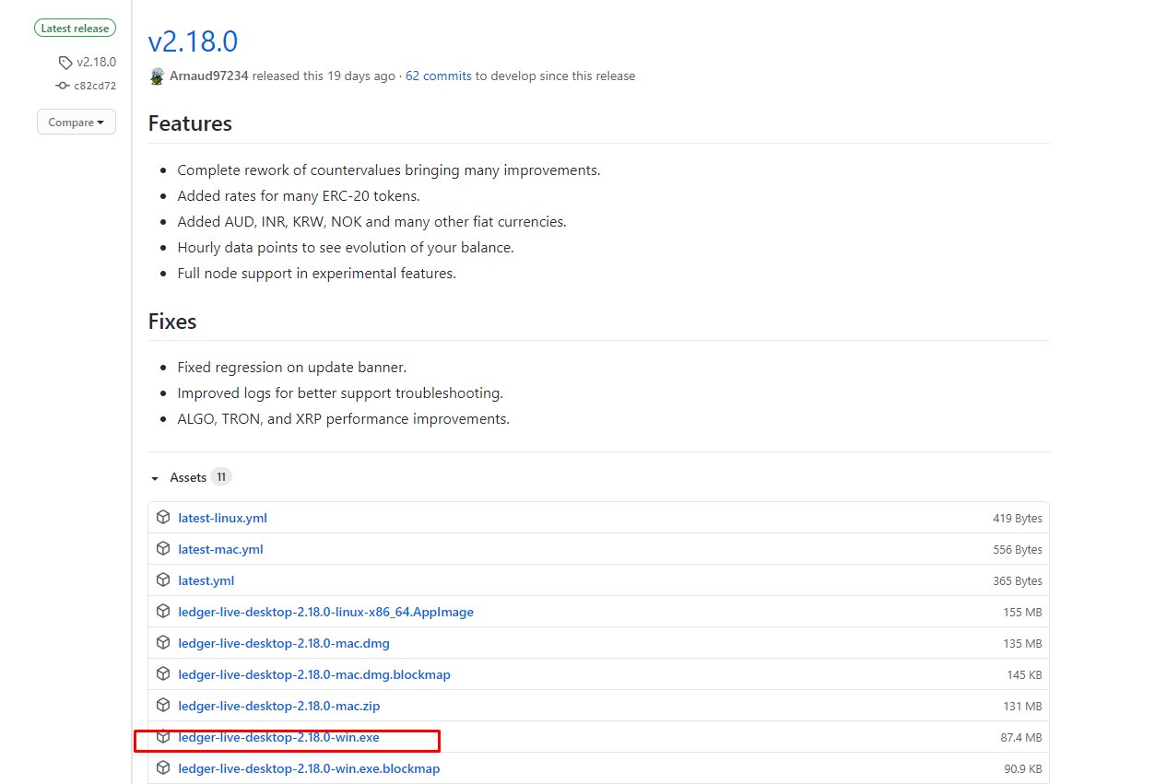The height and width of the screenshot is (784, 1155).
Task: Collapse the Assets section triangle
Action: pyautogui.click(x=155, y=478)
